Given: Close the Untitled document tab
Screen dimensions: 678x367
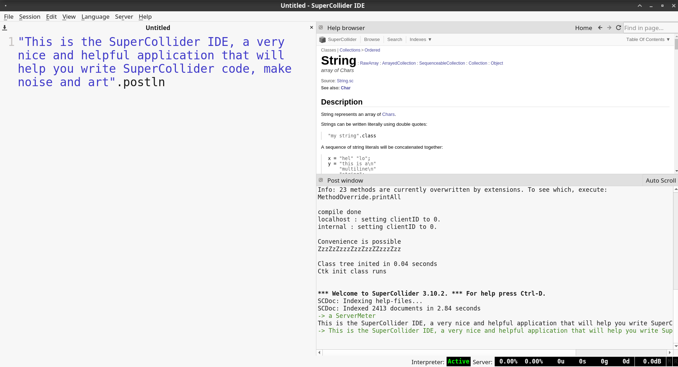Looking at the screenshot, I should tap(311, 28).
